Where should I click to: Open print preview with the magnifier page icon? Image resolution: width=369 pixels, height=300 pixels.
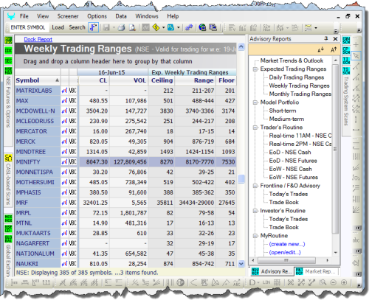pos(133,27)
